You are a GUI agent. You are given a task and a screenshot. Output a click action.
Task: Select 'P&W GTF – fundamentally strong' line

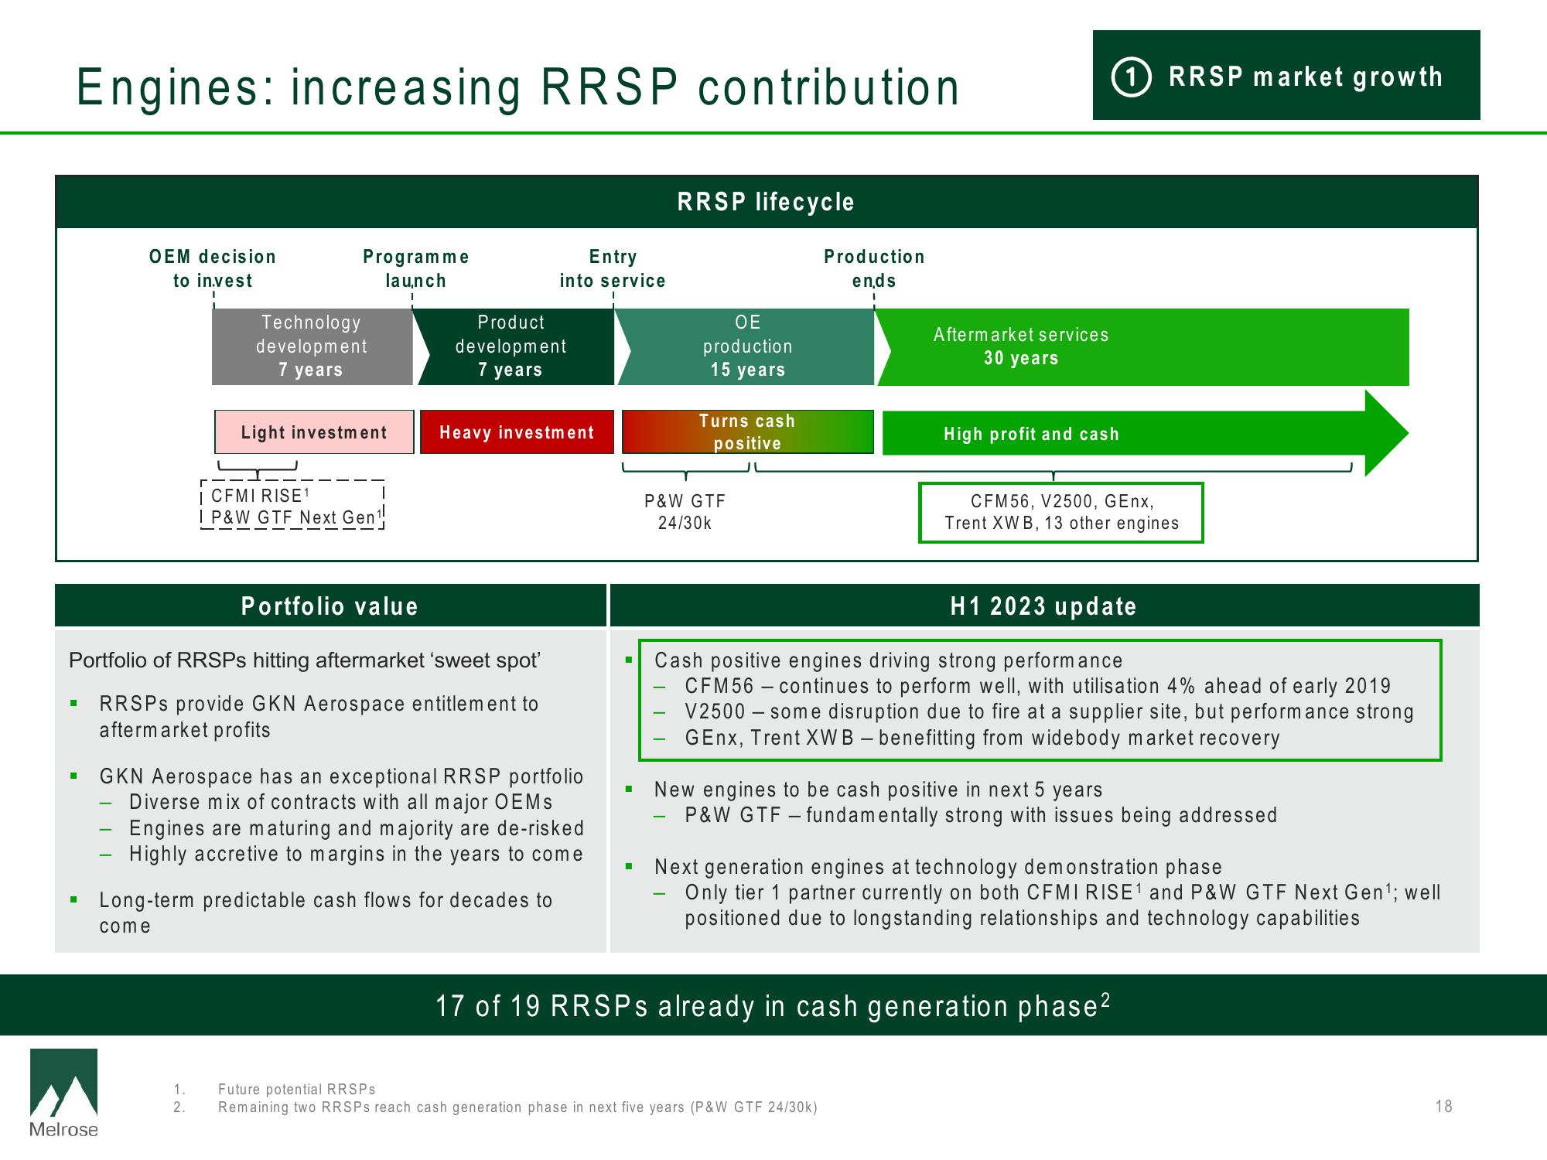[x=981, y=815]
